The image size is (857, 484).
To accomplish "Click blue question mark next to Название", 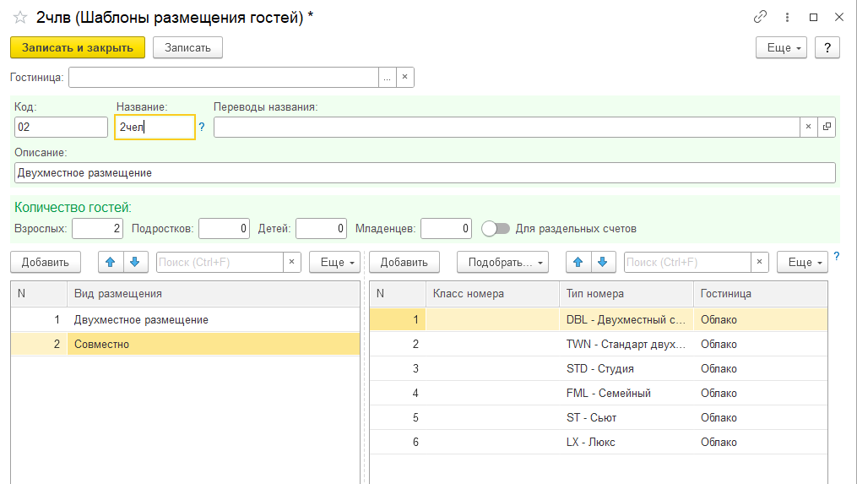I will 202,128.
